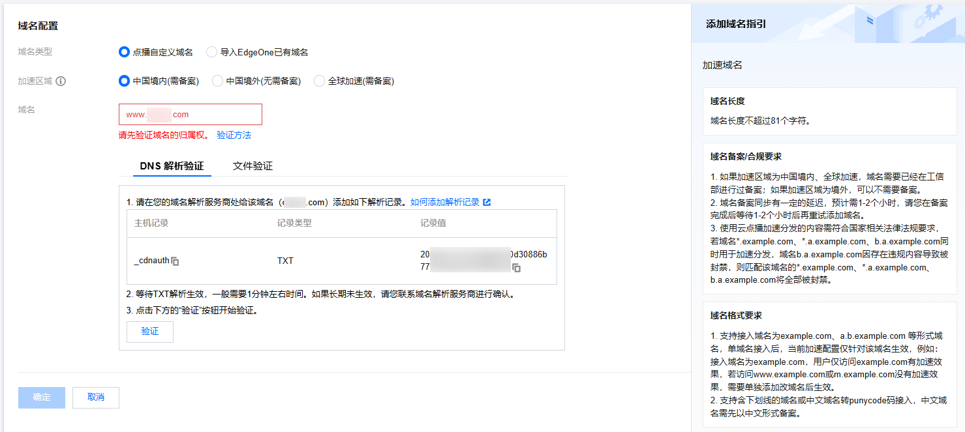Viewport: 965px width, 432px height.
Task: Choose the 中国境内(需备案) acceleration region
Action: point(124,81)
